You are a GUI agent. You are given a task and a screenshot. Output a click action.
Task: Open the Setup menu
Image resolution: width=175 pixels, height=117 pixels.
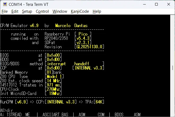tap(27, 11)
